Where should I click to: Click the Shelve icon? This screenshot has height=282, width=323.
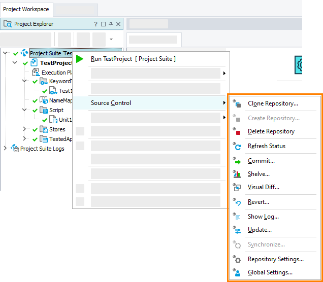[237, 174]
